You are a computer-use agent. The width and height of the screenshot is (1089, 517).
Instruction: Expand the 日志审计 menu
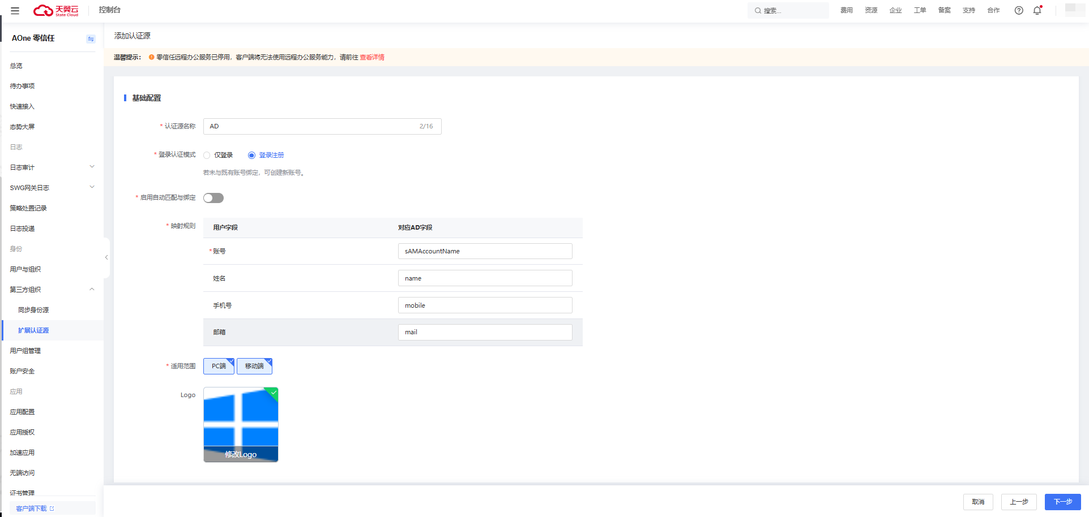click(x=52, y=167)
